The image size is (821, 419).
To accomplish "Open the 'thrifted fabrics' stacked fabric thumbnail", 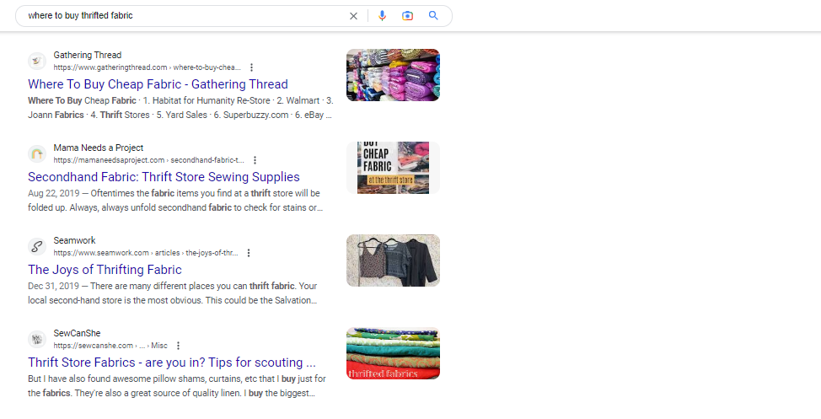I will pyautogui.click(x=394, y=353).
